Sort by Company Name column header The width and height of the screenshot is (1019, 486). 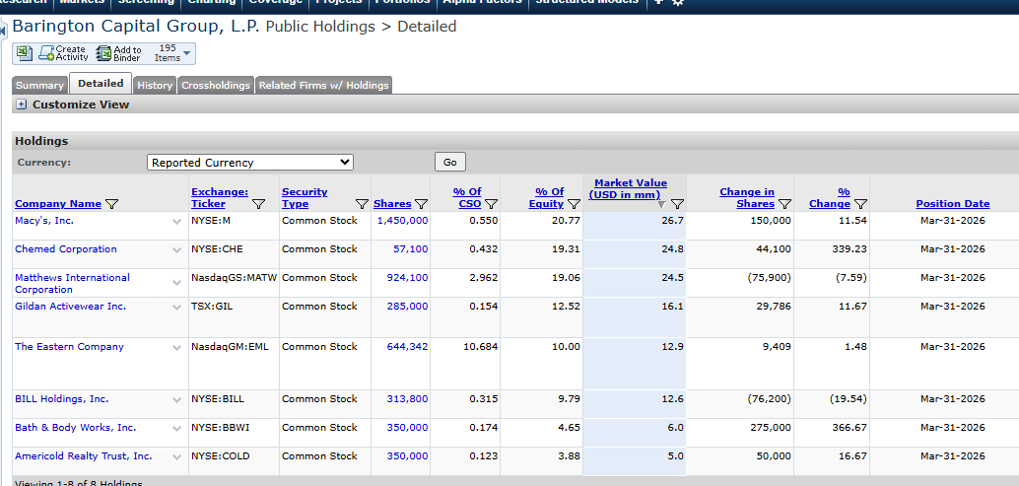58,203
